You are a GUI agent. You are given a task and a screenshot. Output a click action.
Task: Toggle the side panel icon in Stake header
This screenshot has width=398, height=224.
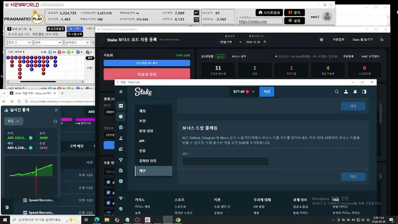click(x=364, y=91)
